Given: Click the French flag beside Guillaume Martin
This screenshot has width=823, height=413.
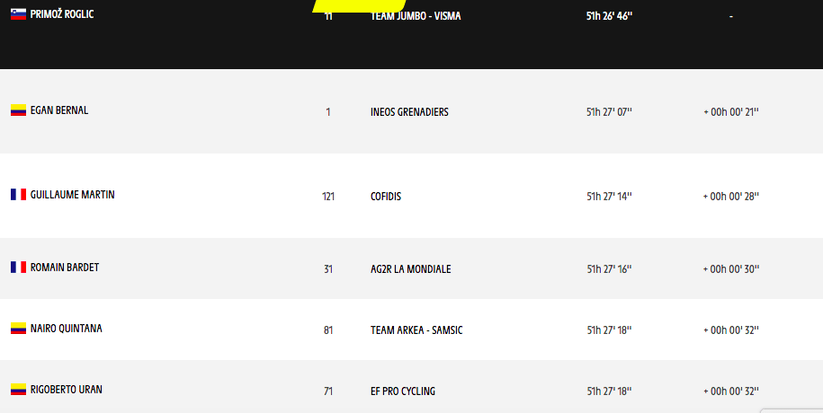Looking at the screenshot, I should 18,195.
